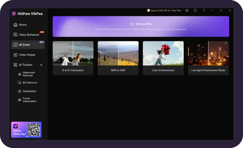Viewport: 243px width, 148px height.
Task: Minimize the VikPea window
Action: [x=213, y=10]
